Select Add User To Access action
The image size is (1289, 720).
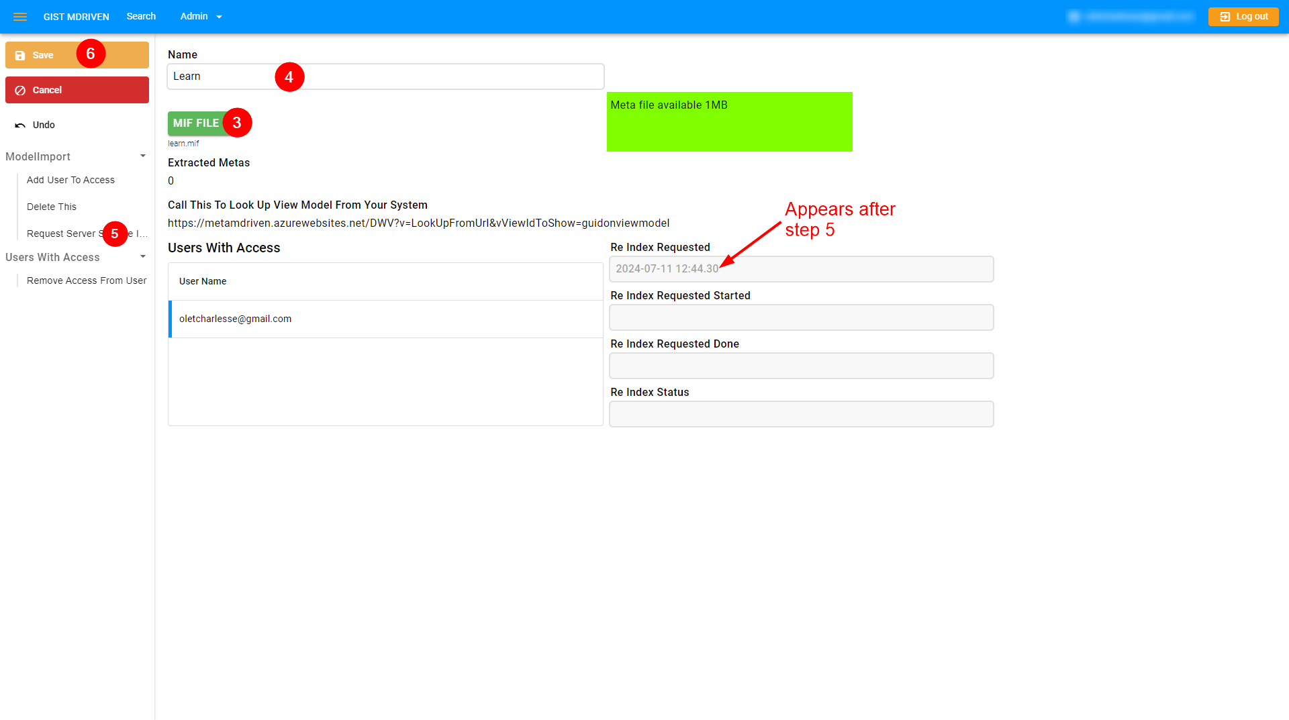click(70, 180)
